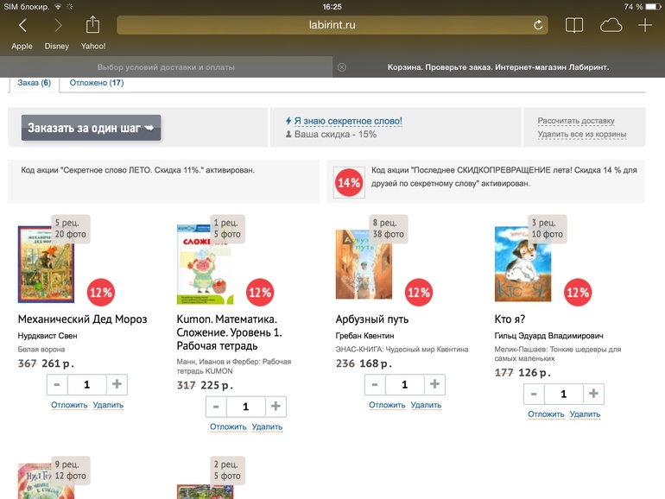Close the Корзина tab with its X icon
Viewport: 665px width, 499px height.
tap(342, 67)
